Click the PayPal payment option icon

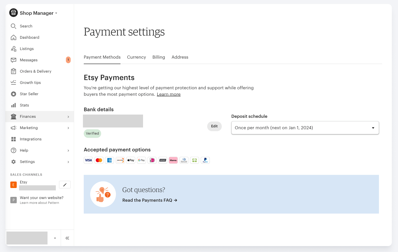point(205,160)
